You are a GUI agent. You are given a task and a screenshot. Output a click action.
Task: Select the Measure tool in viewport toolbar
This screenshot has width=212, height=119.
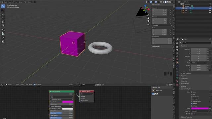click(x=3, y=34)
